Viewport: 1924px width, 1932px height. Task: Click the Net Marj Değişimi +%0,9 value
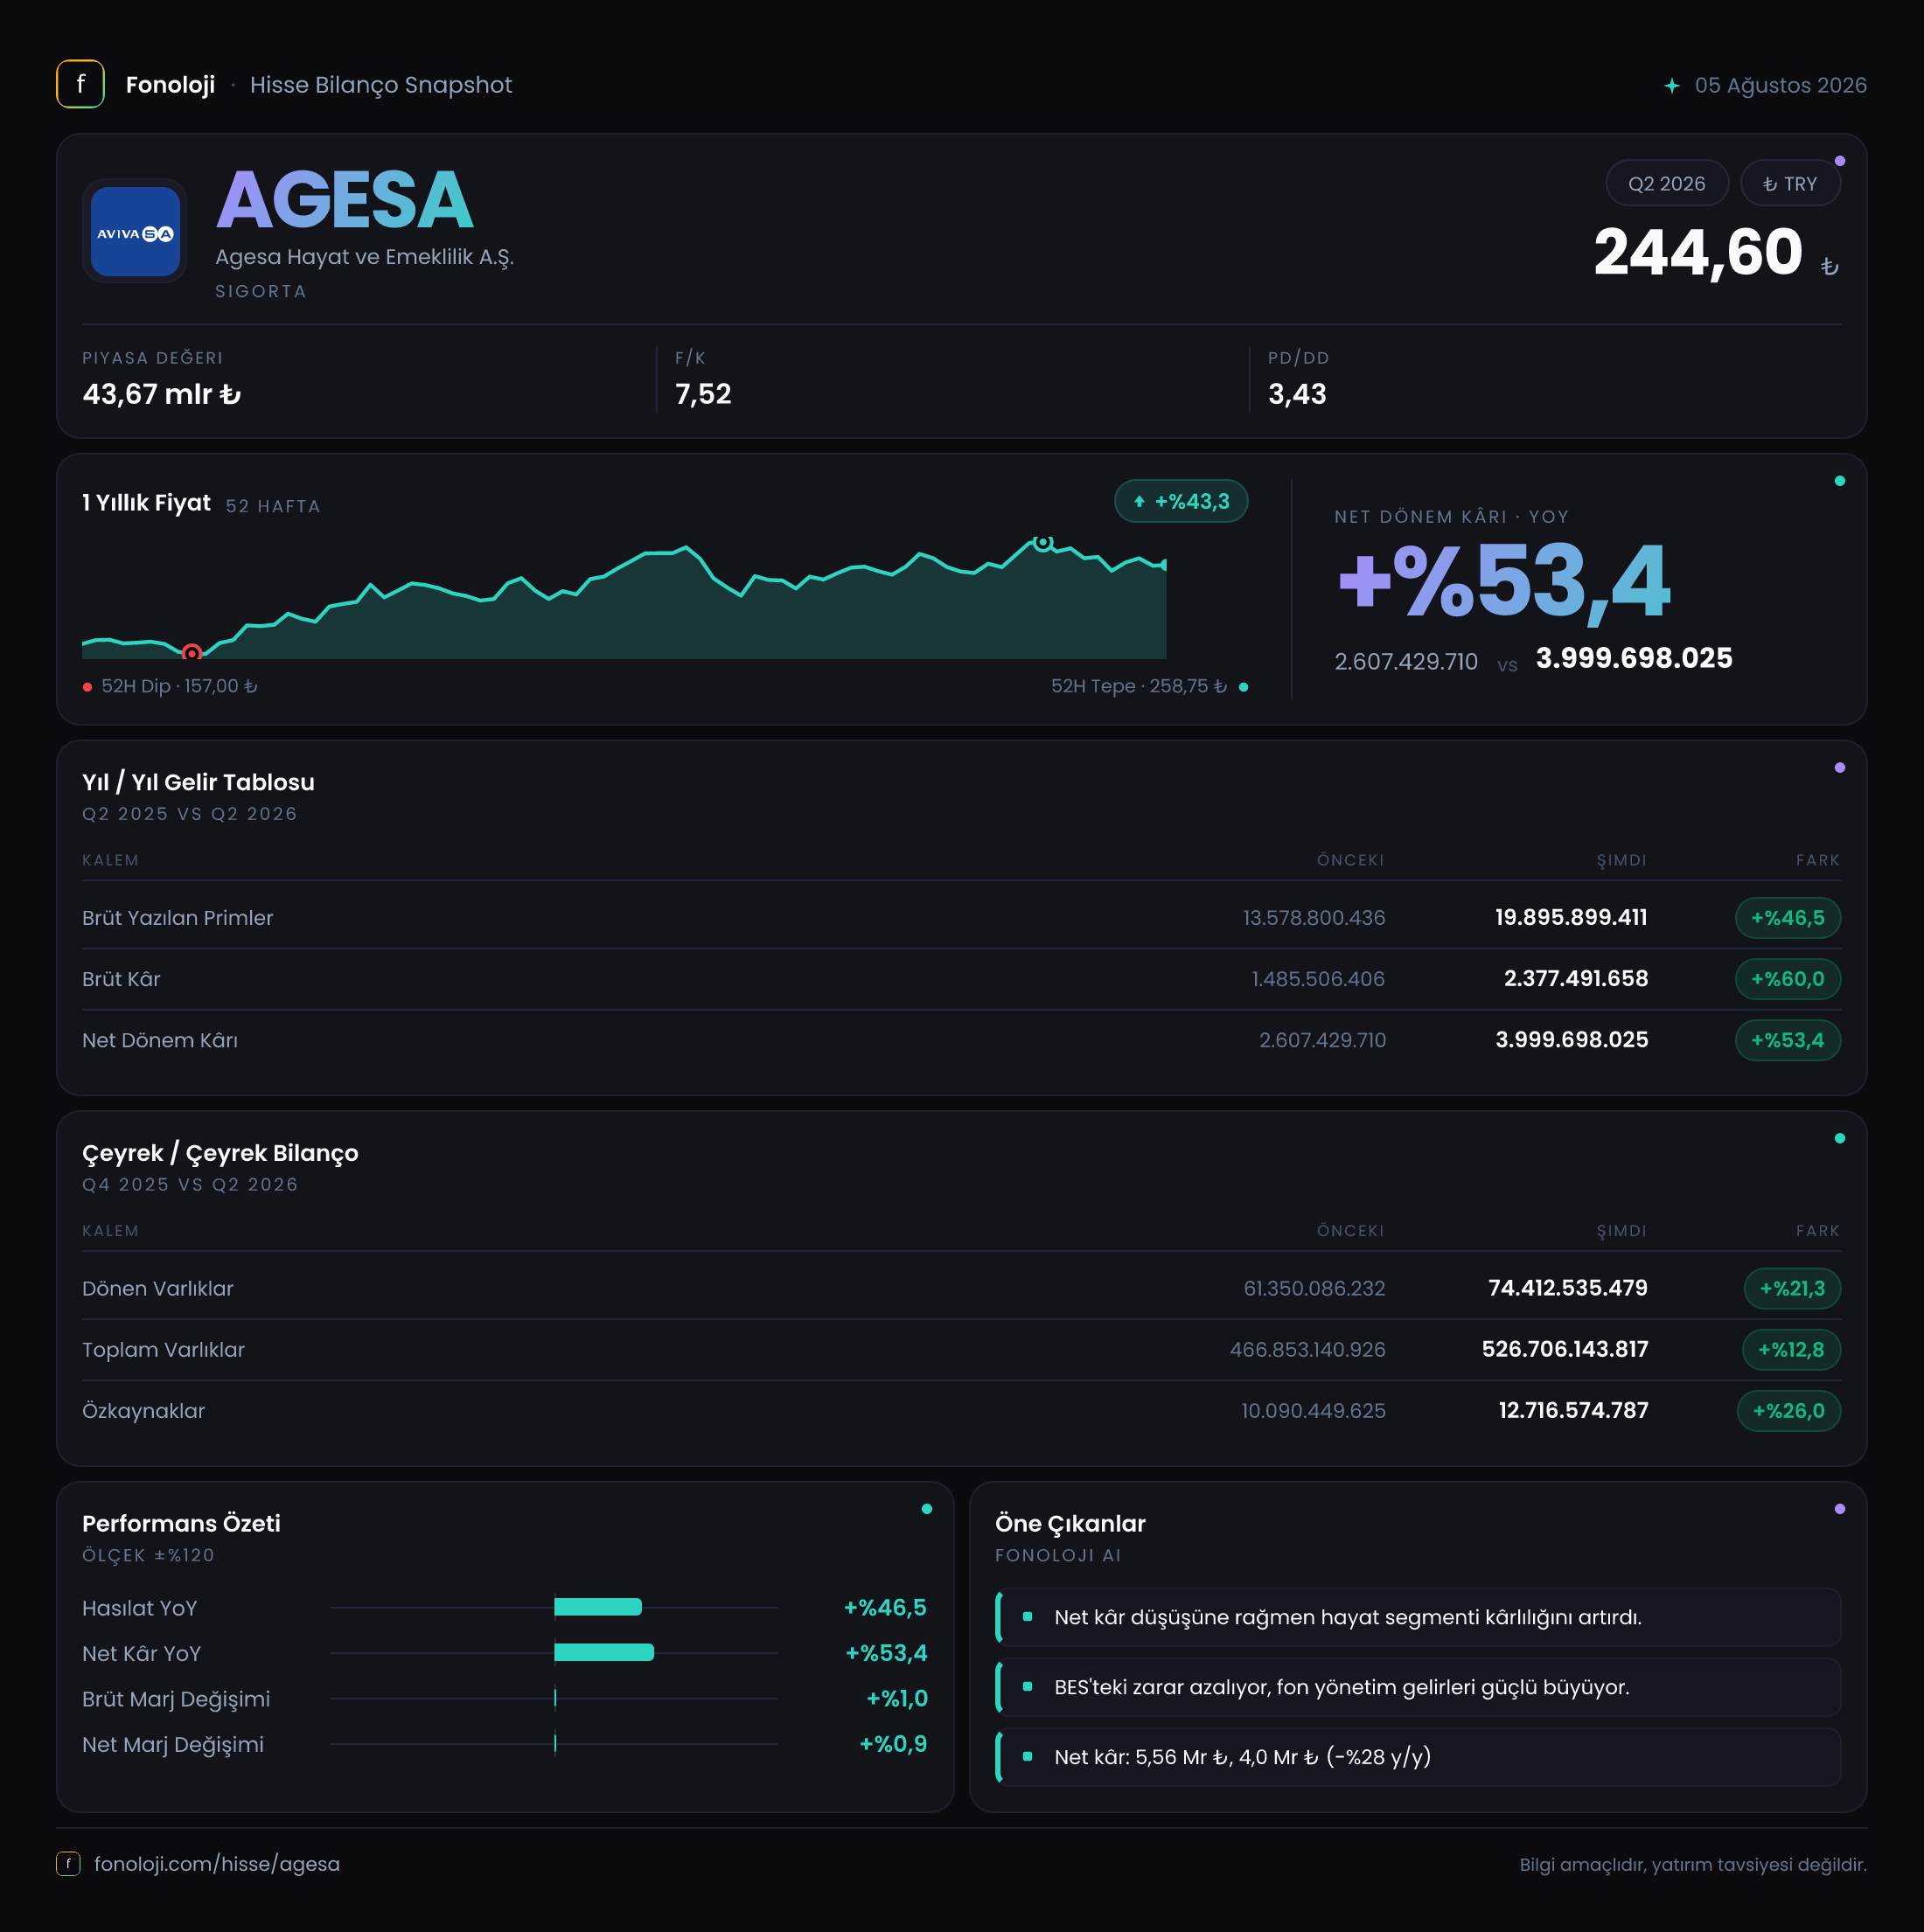click(892, 1743)
